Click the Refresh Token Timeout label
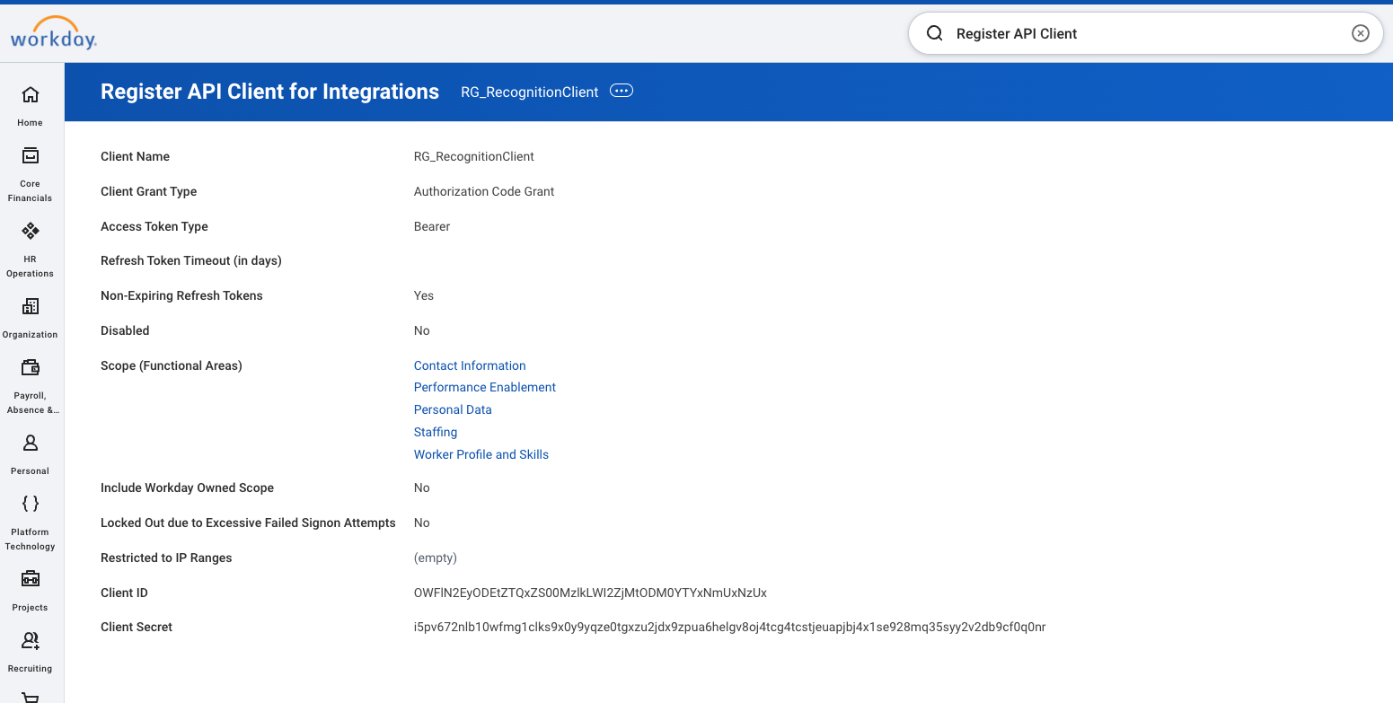Screen dimensions: 1393x703 click(191, 260)
